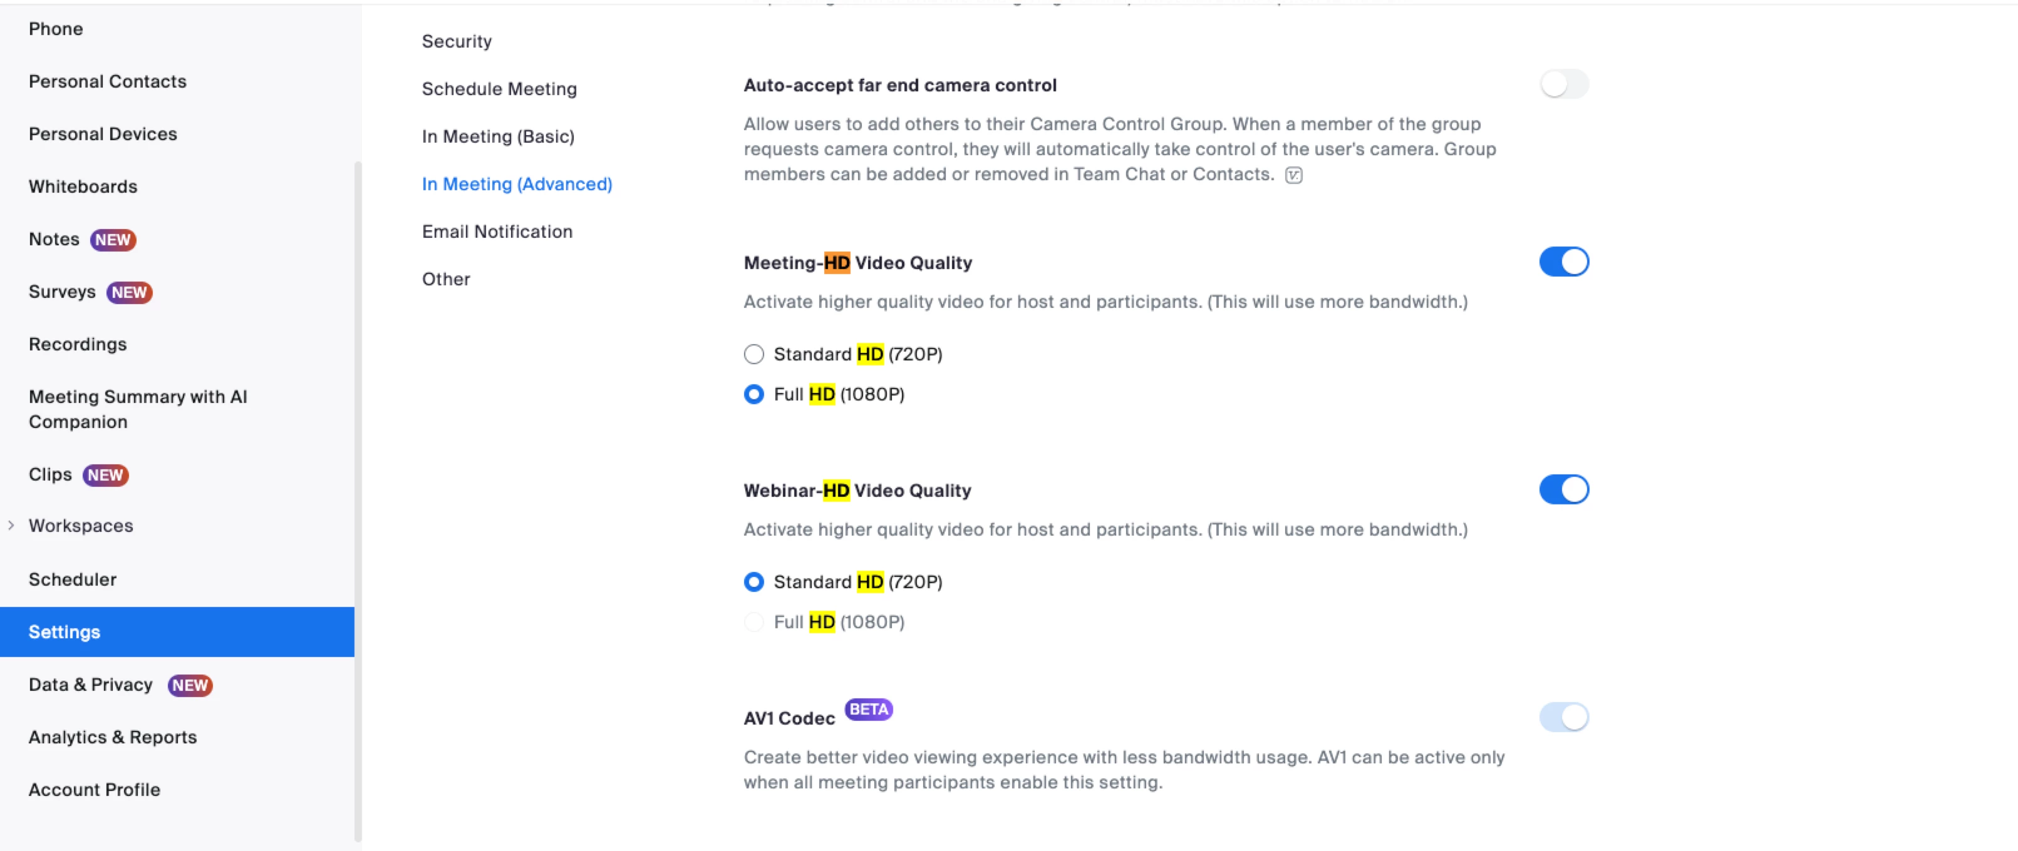The image size is (2018, 851).
Task: Select Full HD (1080P) for webinars
Action: click(753, 623)
